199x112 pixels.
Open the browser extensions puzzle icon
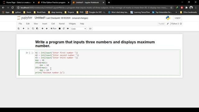[x=186, y=7]
